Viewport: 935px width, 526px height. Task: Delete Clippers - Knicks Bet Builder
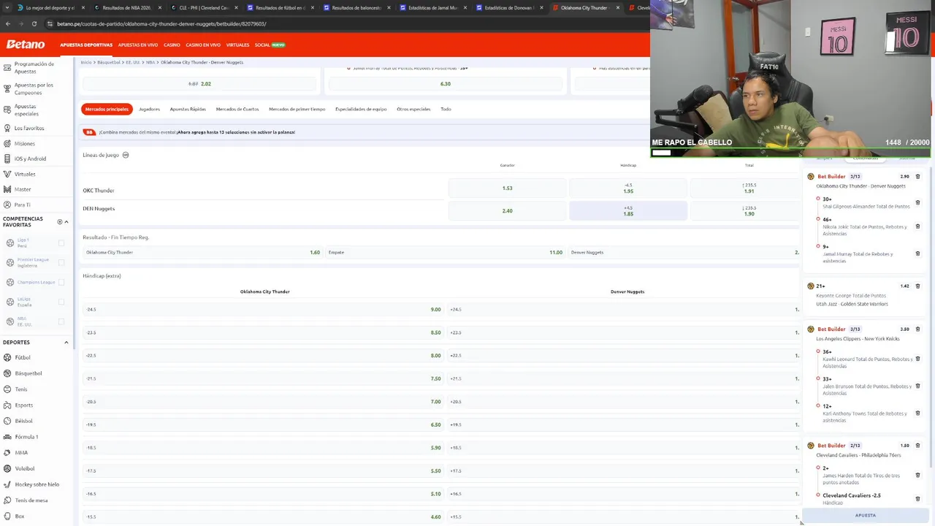[918, 329]
